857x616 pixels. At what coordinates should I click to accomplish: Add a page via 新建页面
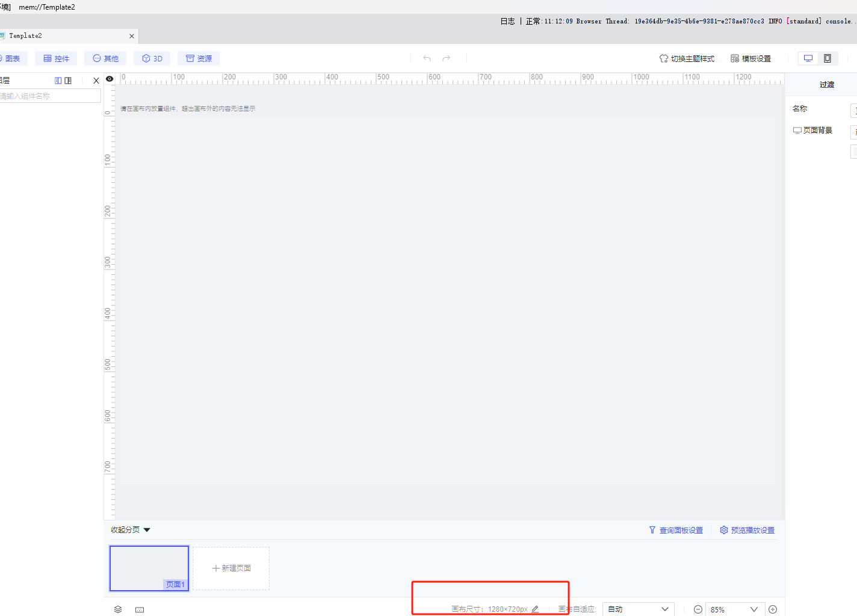click(231, 568)
